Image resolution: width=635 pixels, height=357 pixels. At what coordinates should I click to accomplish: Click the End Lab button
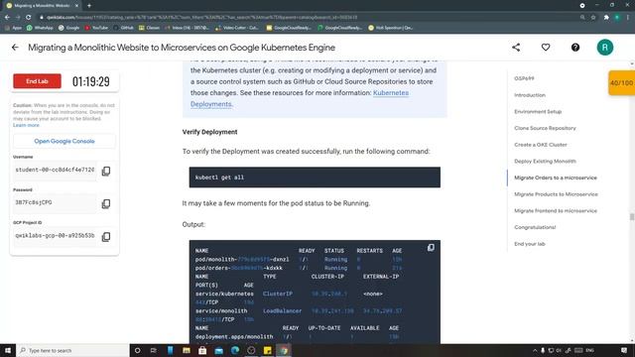(x=37, y=81)
